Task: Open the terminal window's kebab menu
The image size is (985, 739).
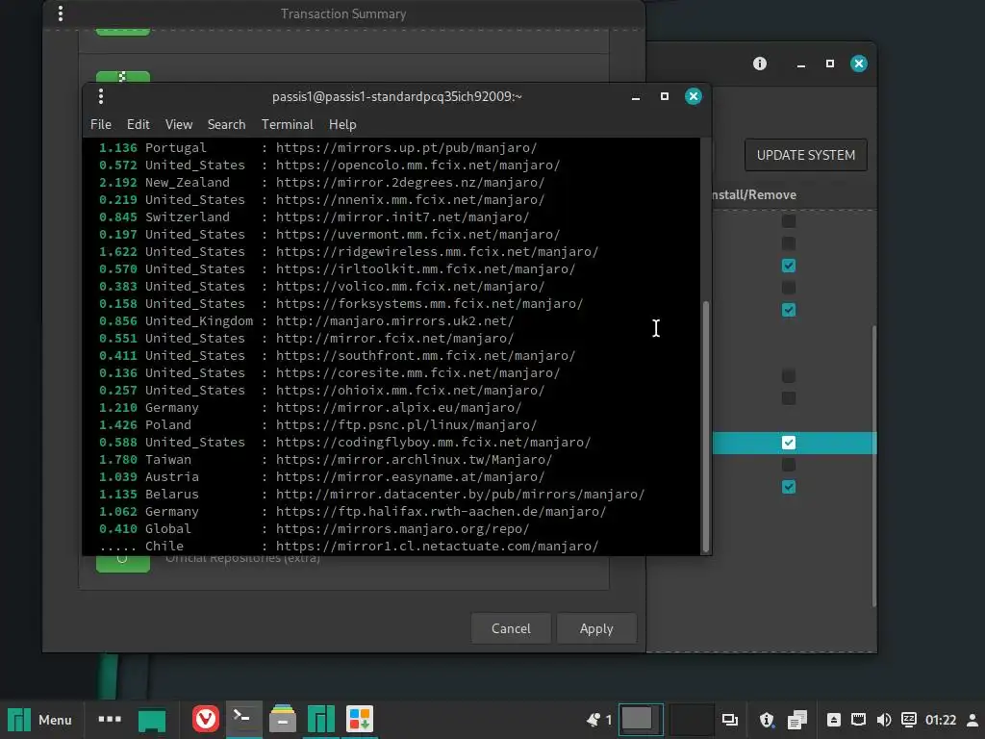Action: click(x=100, y=96)
